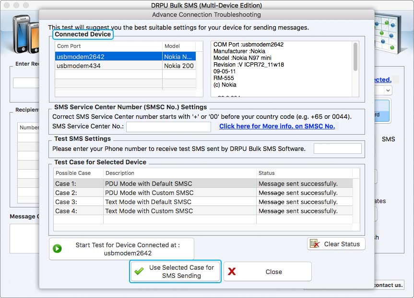This screenshot has width=414, height=298.
Task: Click Text Mode with Custom SMSC description
Action: (x=149, y=211)
